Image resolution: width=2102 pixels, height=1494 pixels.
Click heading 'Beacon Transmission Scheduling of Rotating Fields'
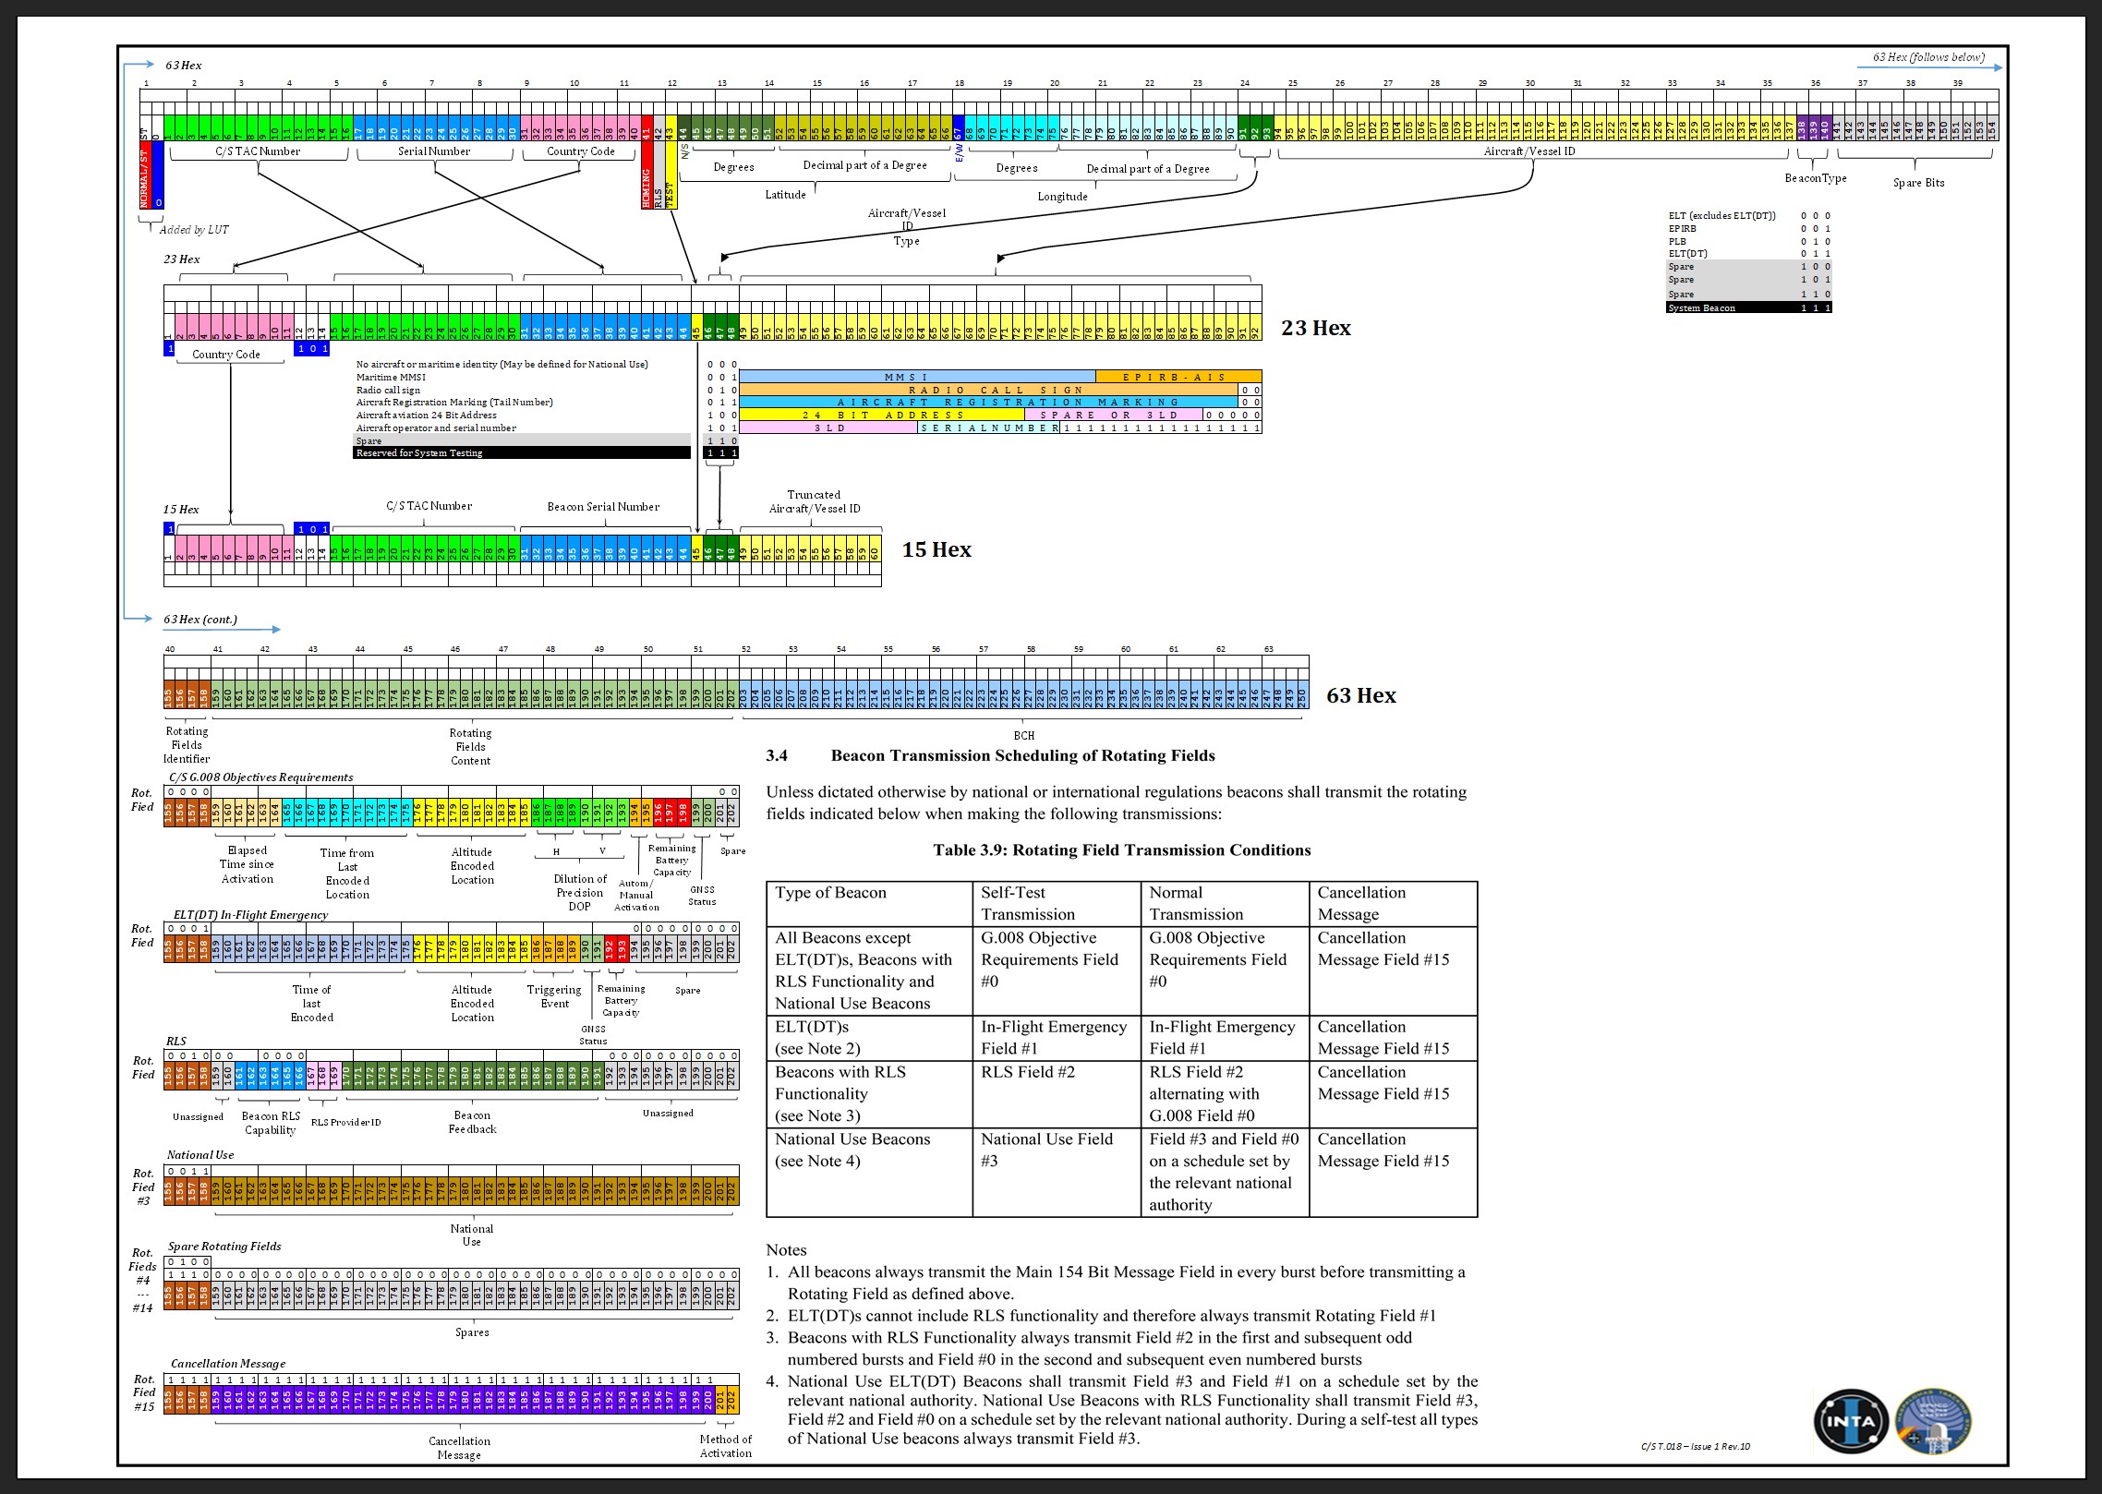pyautogui.click(x=1023, y=755)
